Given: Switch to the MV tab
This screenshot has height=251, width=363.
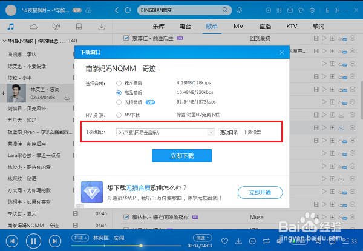Looking at the screenshot, I should tap(238, 27).
